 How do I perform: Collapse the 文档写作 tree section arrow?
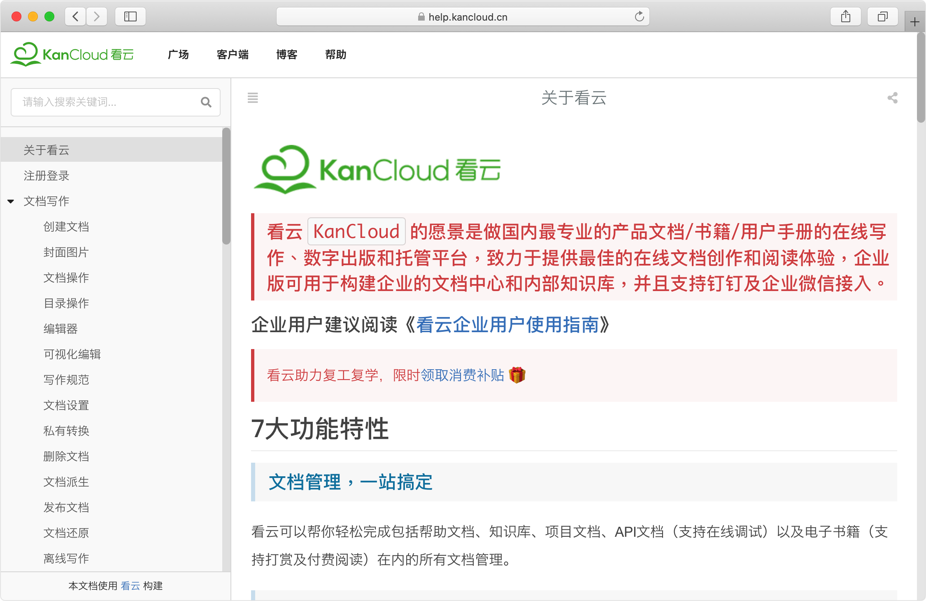point(11,201)
